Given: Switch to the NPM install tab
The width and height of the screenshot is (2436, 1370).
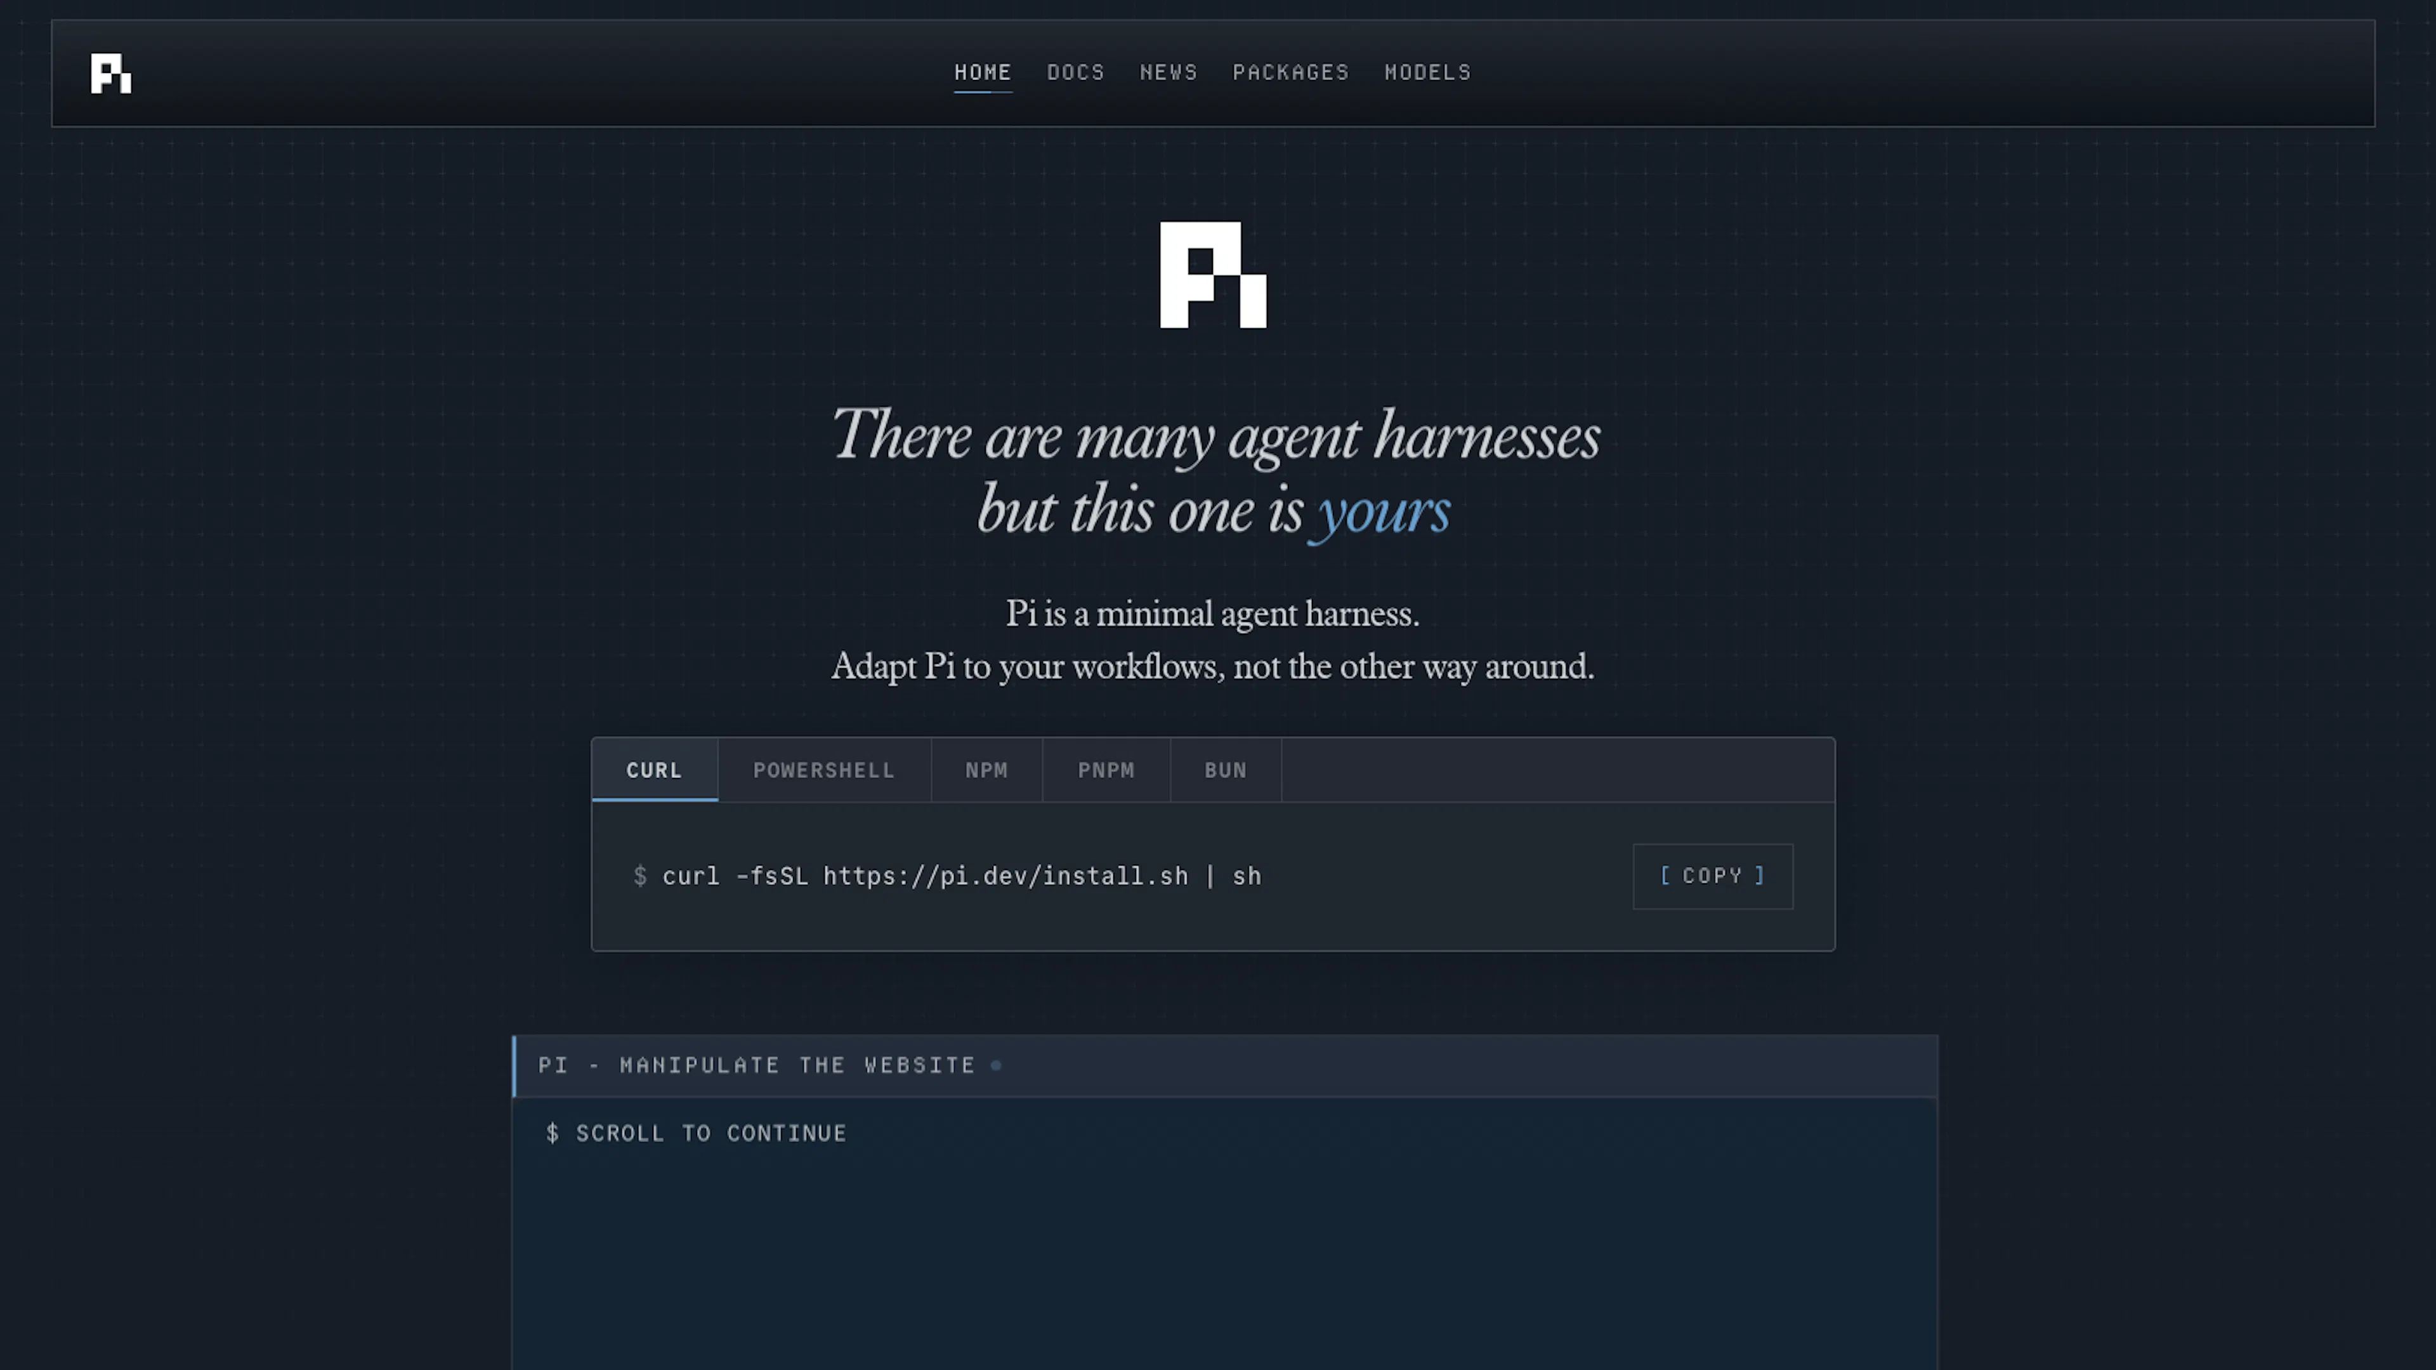Looking at the screenshot, I should point(986,770).
